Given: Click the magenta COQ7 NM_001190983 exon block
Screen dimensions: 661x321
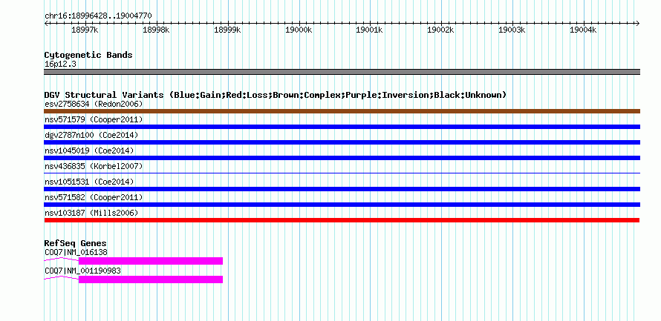Looking at the screenshot, I should point(151,279).
